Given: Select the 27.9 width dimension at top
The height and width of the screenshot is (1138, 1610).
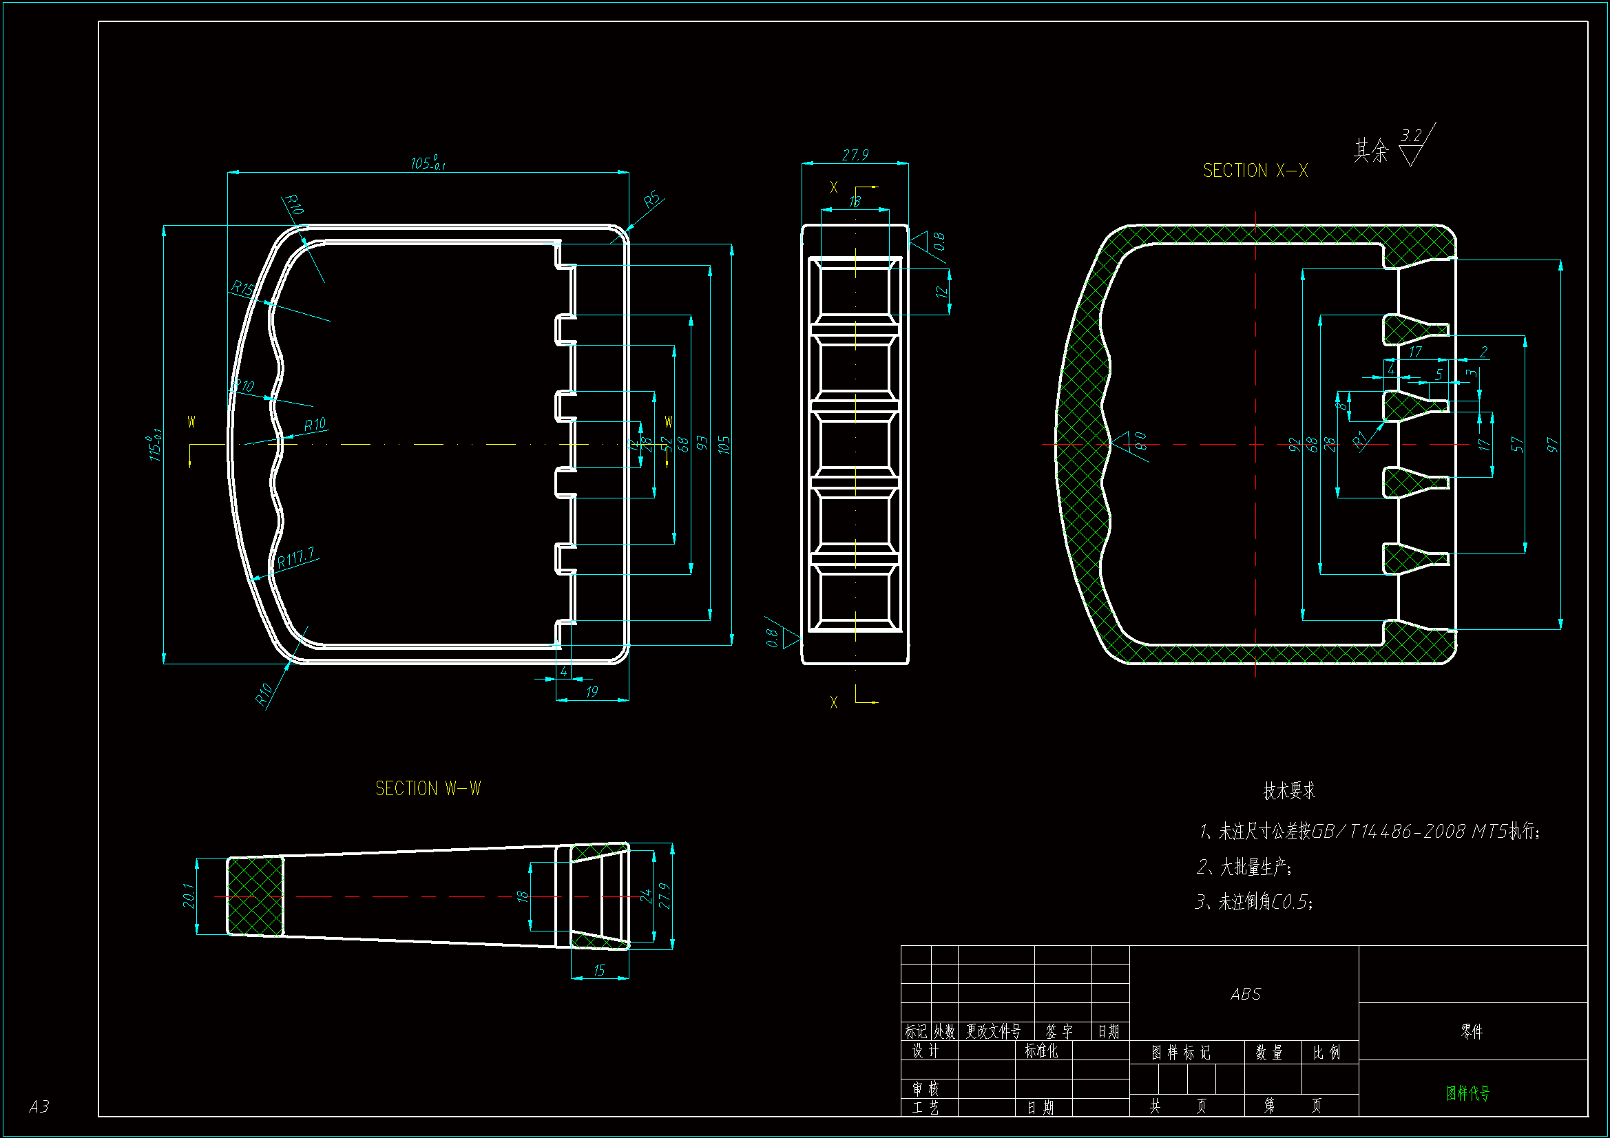Looking at the screenshot, I should coord(855,155).
